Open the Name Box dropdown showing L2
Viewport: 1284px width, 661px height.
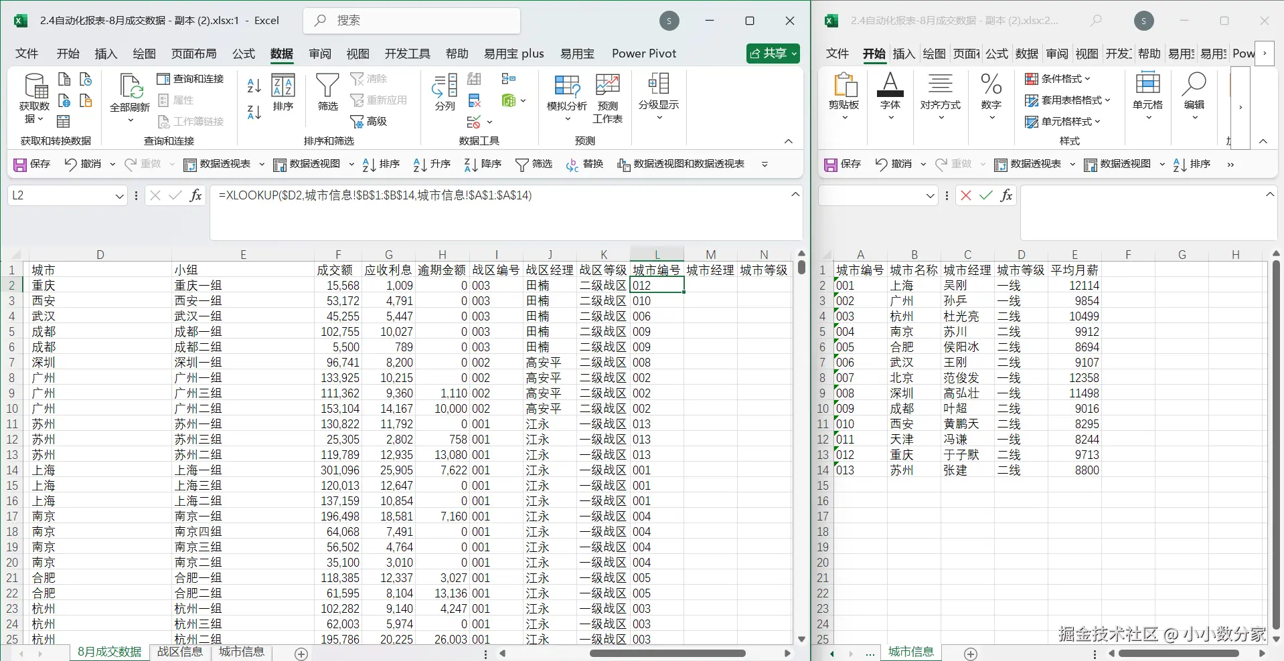pyautogui.click(x=119, y=196)
